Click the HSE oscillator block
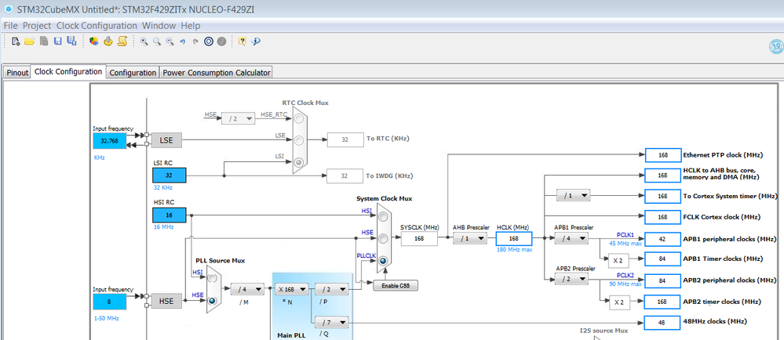Screen dimensions: 784x340 click(x=166, y=301)
